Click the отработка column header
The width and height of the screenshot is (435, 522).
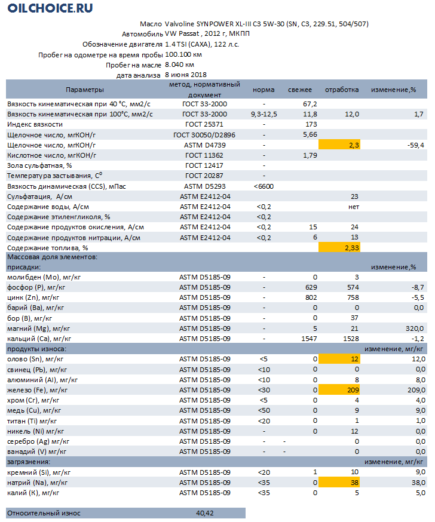(342, 90)
